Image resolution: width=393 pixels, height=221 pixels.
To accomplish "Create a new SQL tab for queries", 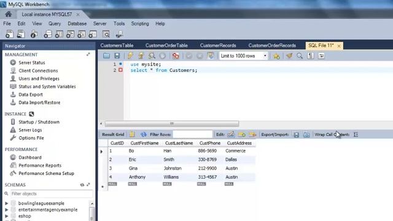I will tap(9, 34).
